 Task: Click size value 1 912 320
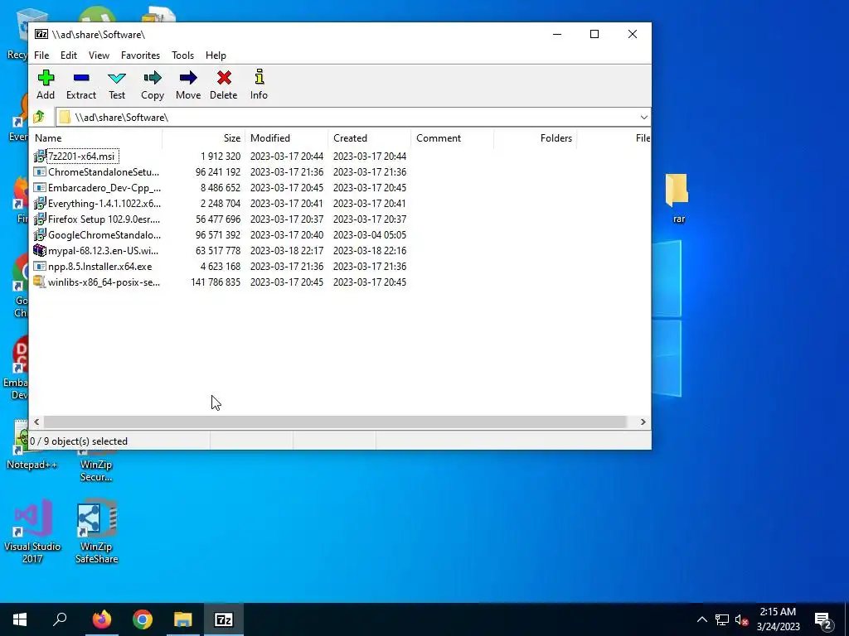(x=221, y=157)
